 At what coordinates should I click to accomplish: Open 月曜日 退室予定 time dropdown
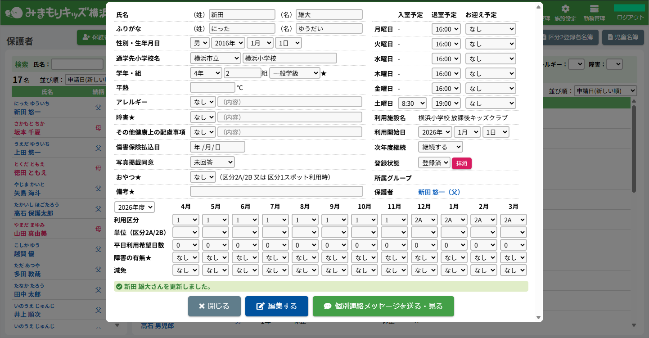(x=446, y=29)
